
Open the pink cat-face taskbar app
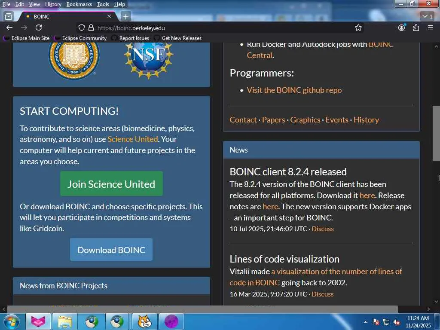coord(38,321)
